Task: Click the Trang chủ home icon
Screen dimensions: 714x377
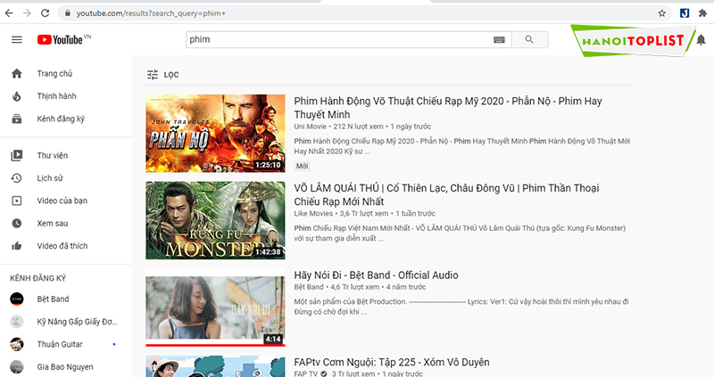Action: pos(17,73)
